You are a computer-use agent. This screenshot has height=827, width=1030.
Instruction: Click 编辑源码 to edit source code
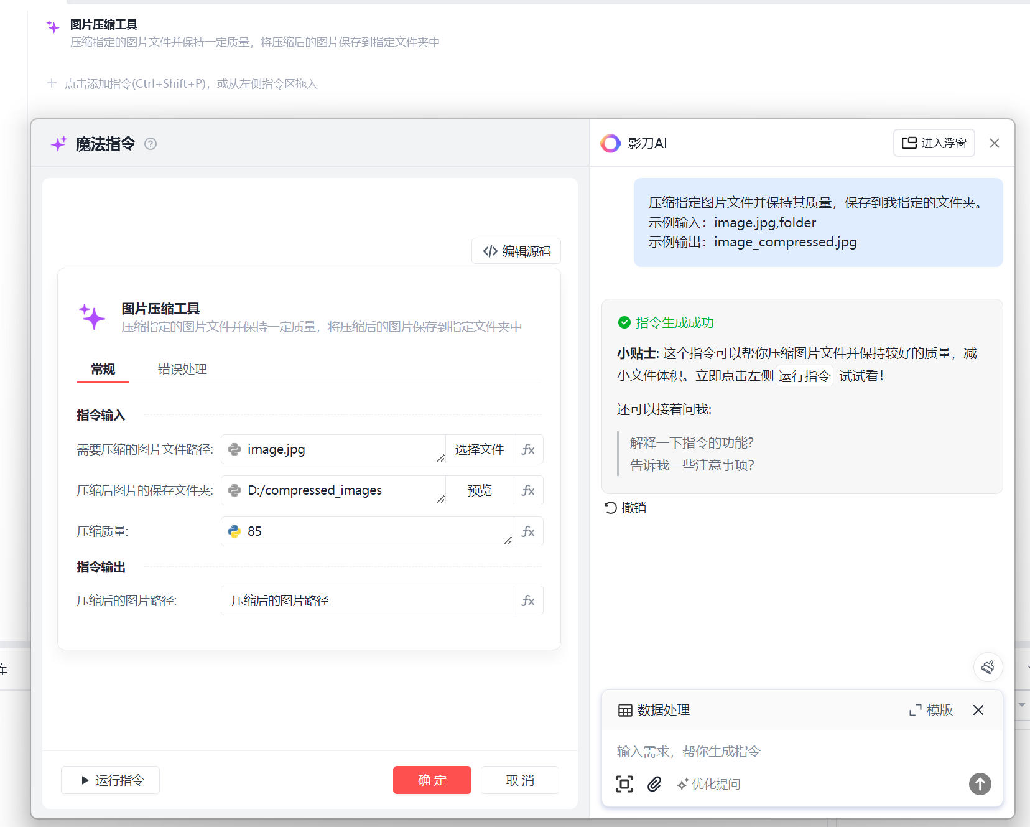(516, 251)
